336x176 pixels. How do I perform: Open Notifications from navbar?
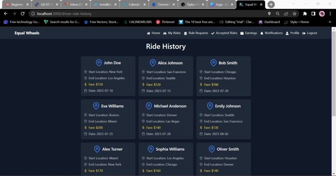[x=271, y=33]
